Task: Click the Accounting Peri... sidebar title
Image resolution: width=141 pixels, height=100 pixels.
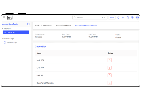Action: (x=10, y=24)
